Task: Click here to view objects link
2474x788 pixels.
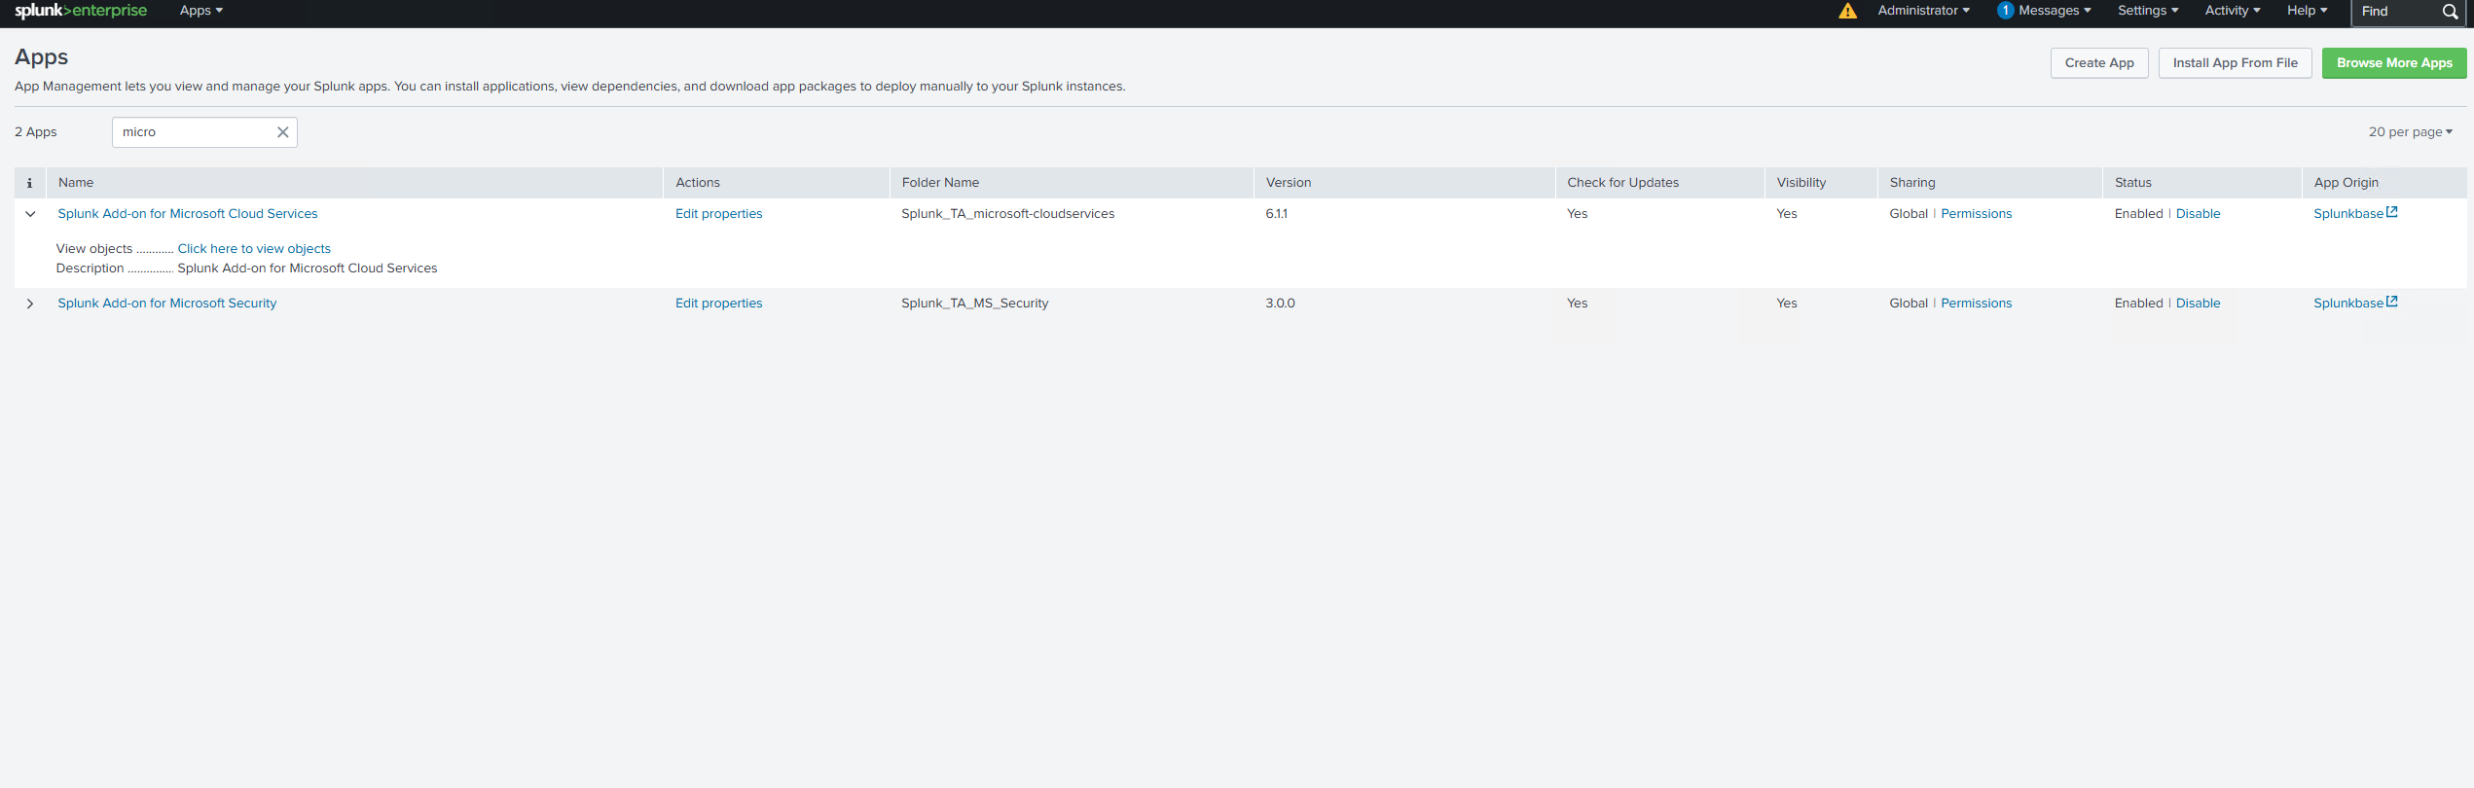Action: pyautogui.click(x=254, y=249)
